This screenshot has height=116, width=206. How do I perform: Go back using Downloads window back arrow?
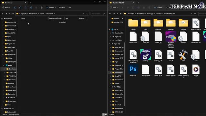pyautogui.click(x=3, y=14)
